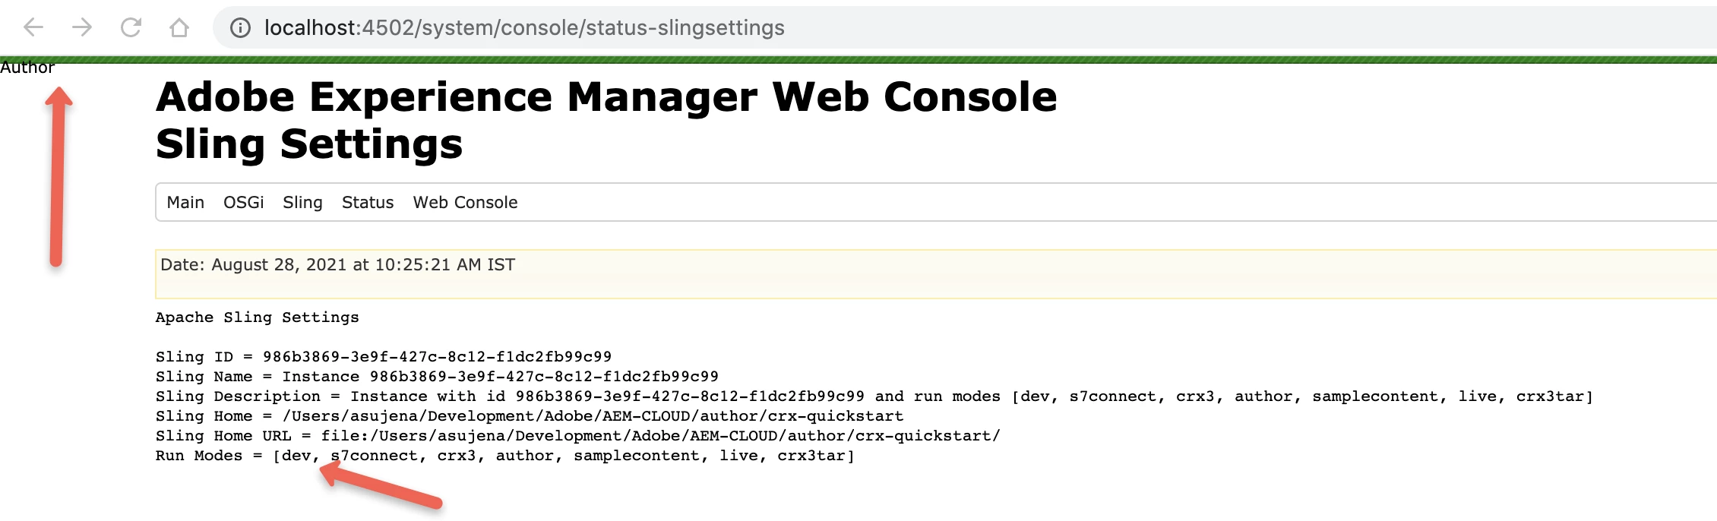Focus the address bar URL field

click(965, 28)
